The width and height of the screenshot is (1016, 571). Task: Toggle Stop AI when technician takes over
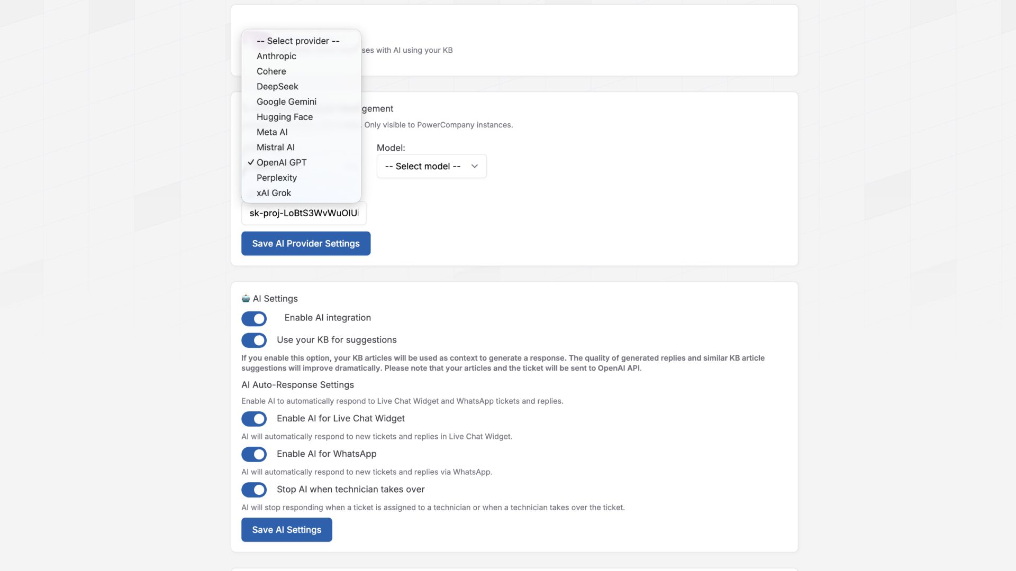[254, 490]
